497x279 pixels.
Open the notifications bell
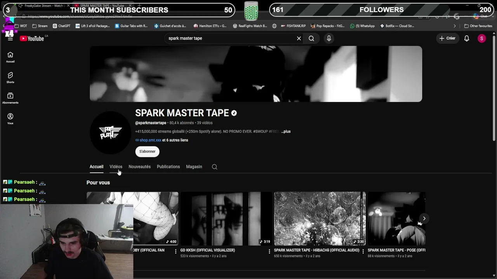coord(467,38)
